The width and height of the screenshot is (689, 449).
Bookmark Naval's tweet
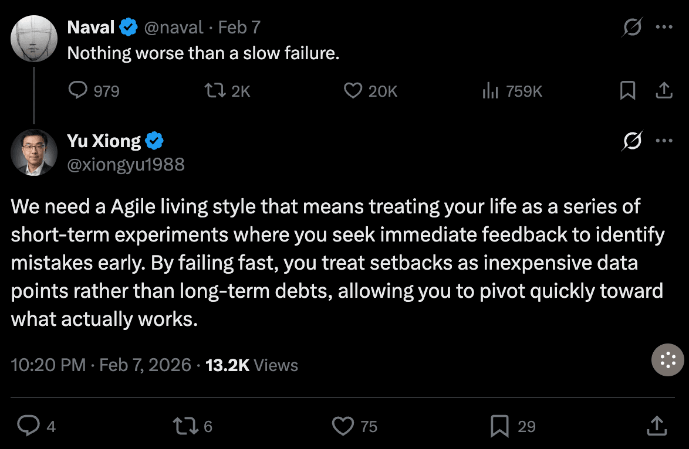click(x=628, y=91)
